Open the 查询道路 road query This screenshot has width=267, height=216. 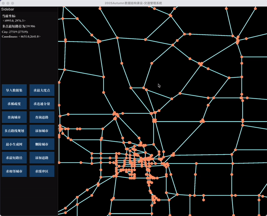click(42, 117)
